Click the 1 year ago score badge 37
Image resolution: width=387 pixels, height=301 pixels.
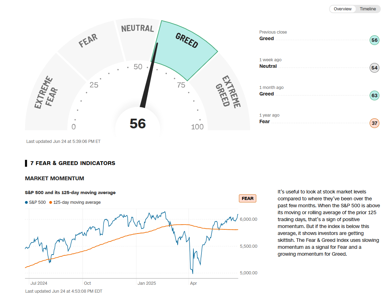pyautogui.click(x=374, y=123)
